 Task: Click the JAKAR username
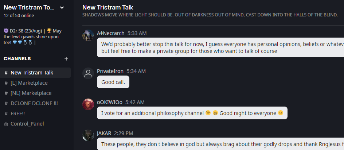coord(104,133)
